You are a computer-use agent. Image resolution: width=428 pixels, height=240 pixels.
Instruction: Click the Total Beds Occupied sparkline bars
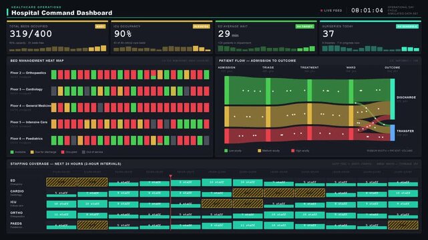point(57,49)
